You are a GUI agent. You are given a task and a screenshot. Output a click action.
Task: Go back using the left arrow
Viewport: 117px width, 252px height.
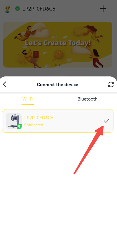pyautogui.click(x=5, y=84)
